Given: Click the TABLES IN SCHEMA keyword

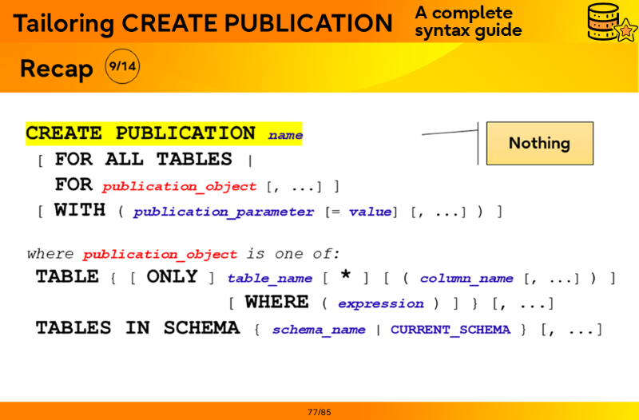Looking at the screenshot, I should [x=137, y=328].
